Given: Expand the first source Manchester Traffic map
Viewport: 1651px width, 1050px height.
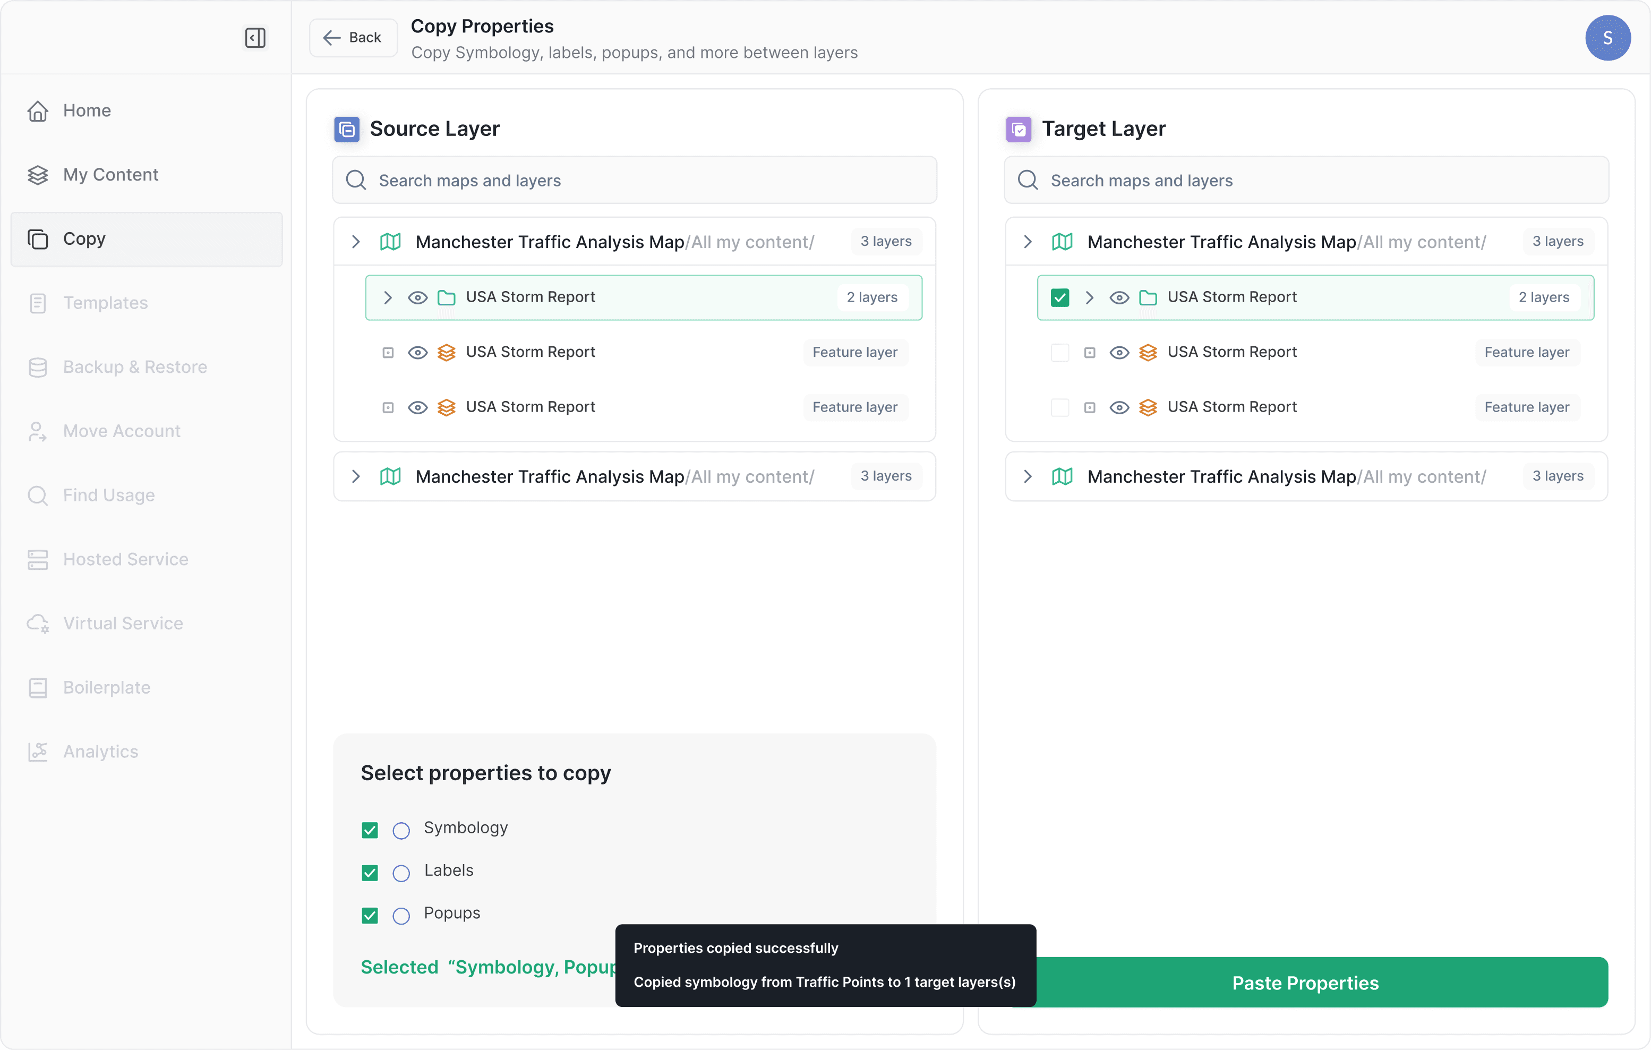Looking at the screenshot, I should (x=356, y=242).
